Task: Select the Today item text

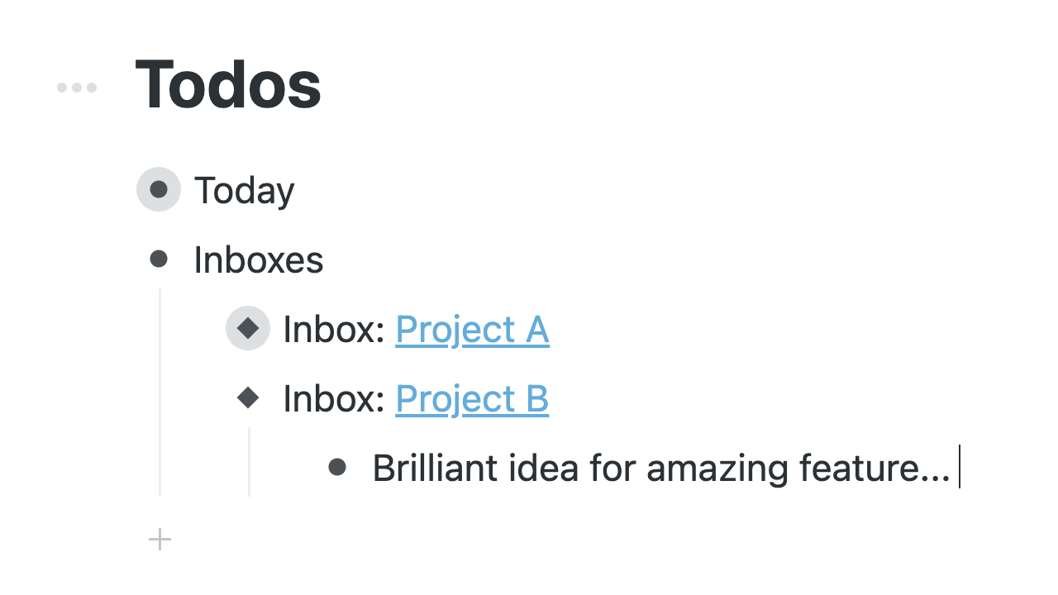Action: coord(244,191)
